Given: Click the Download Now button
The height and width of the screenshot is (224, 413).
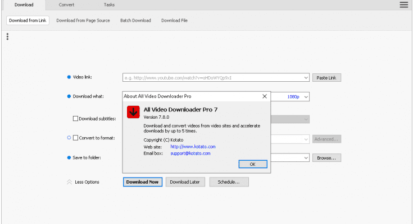Looking at the screenshot, I should coord(143,182).
